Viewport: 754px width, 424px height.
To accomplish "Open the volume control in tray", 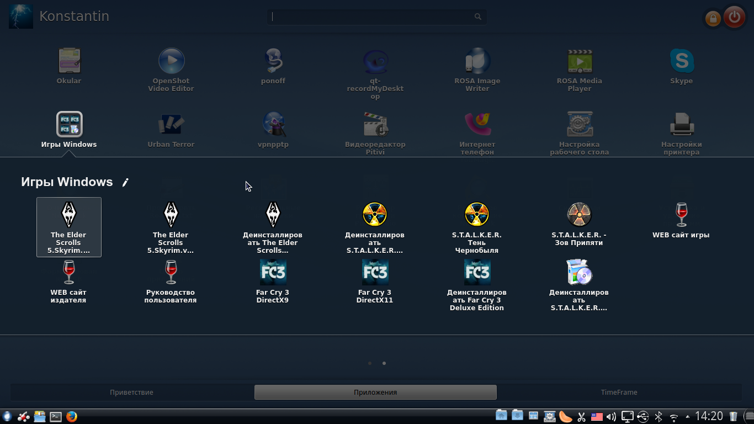I will click(611, 417).
